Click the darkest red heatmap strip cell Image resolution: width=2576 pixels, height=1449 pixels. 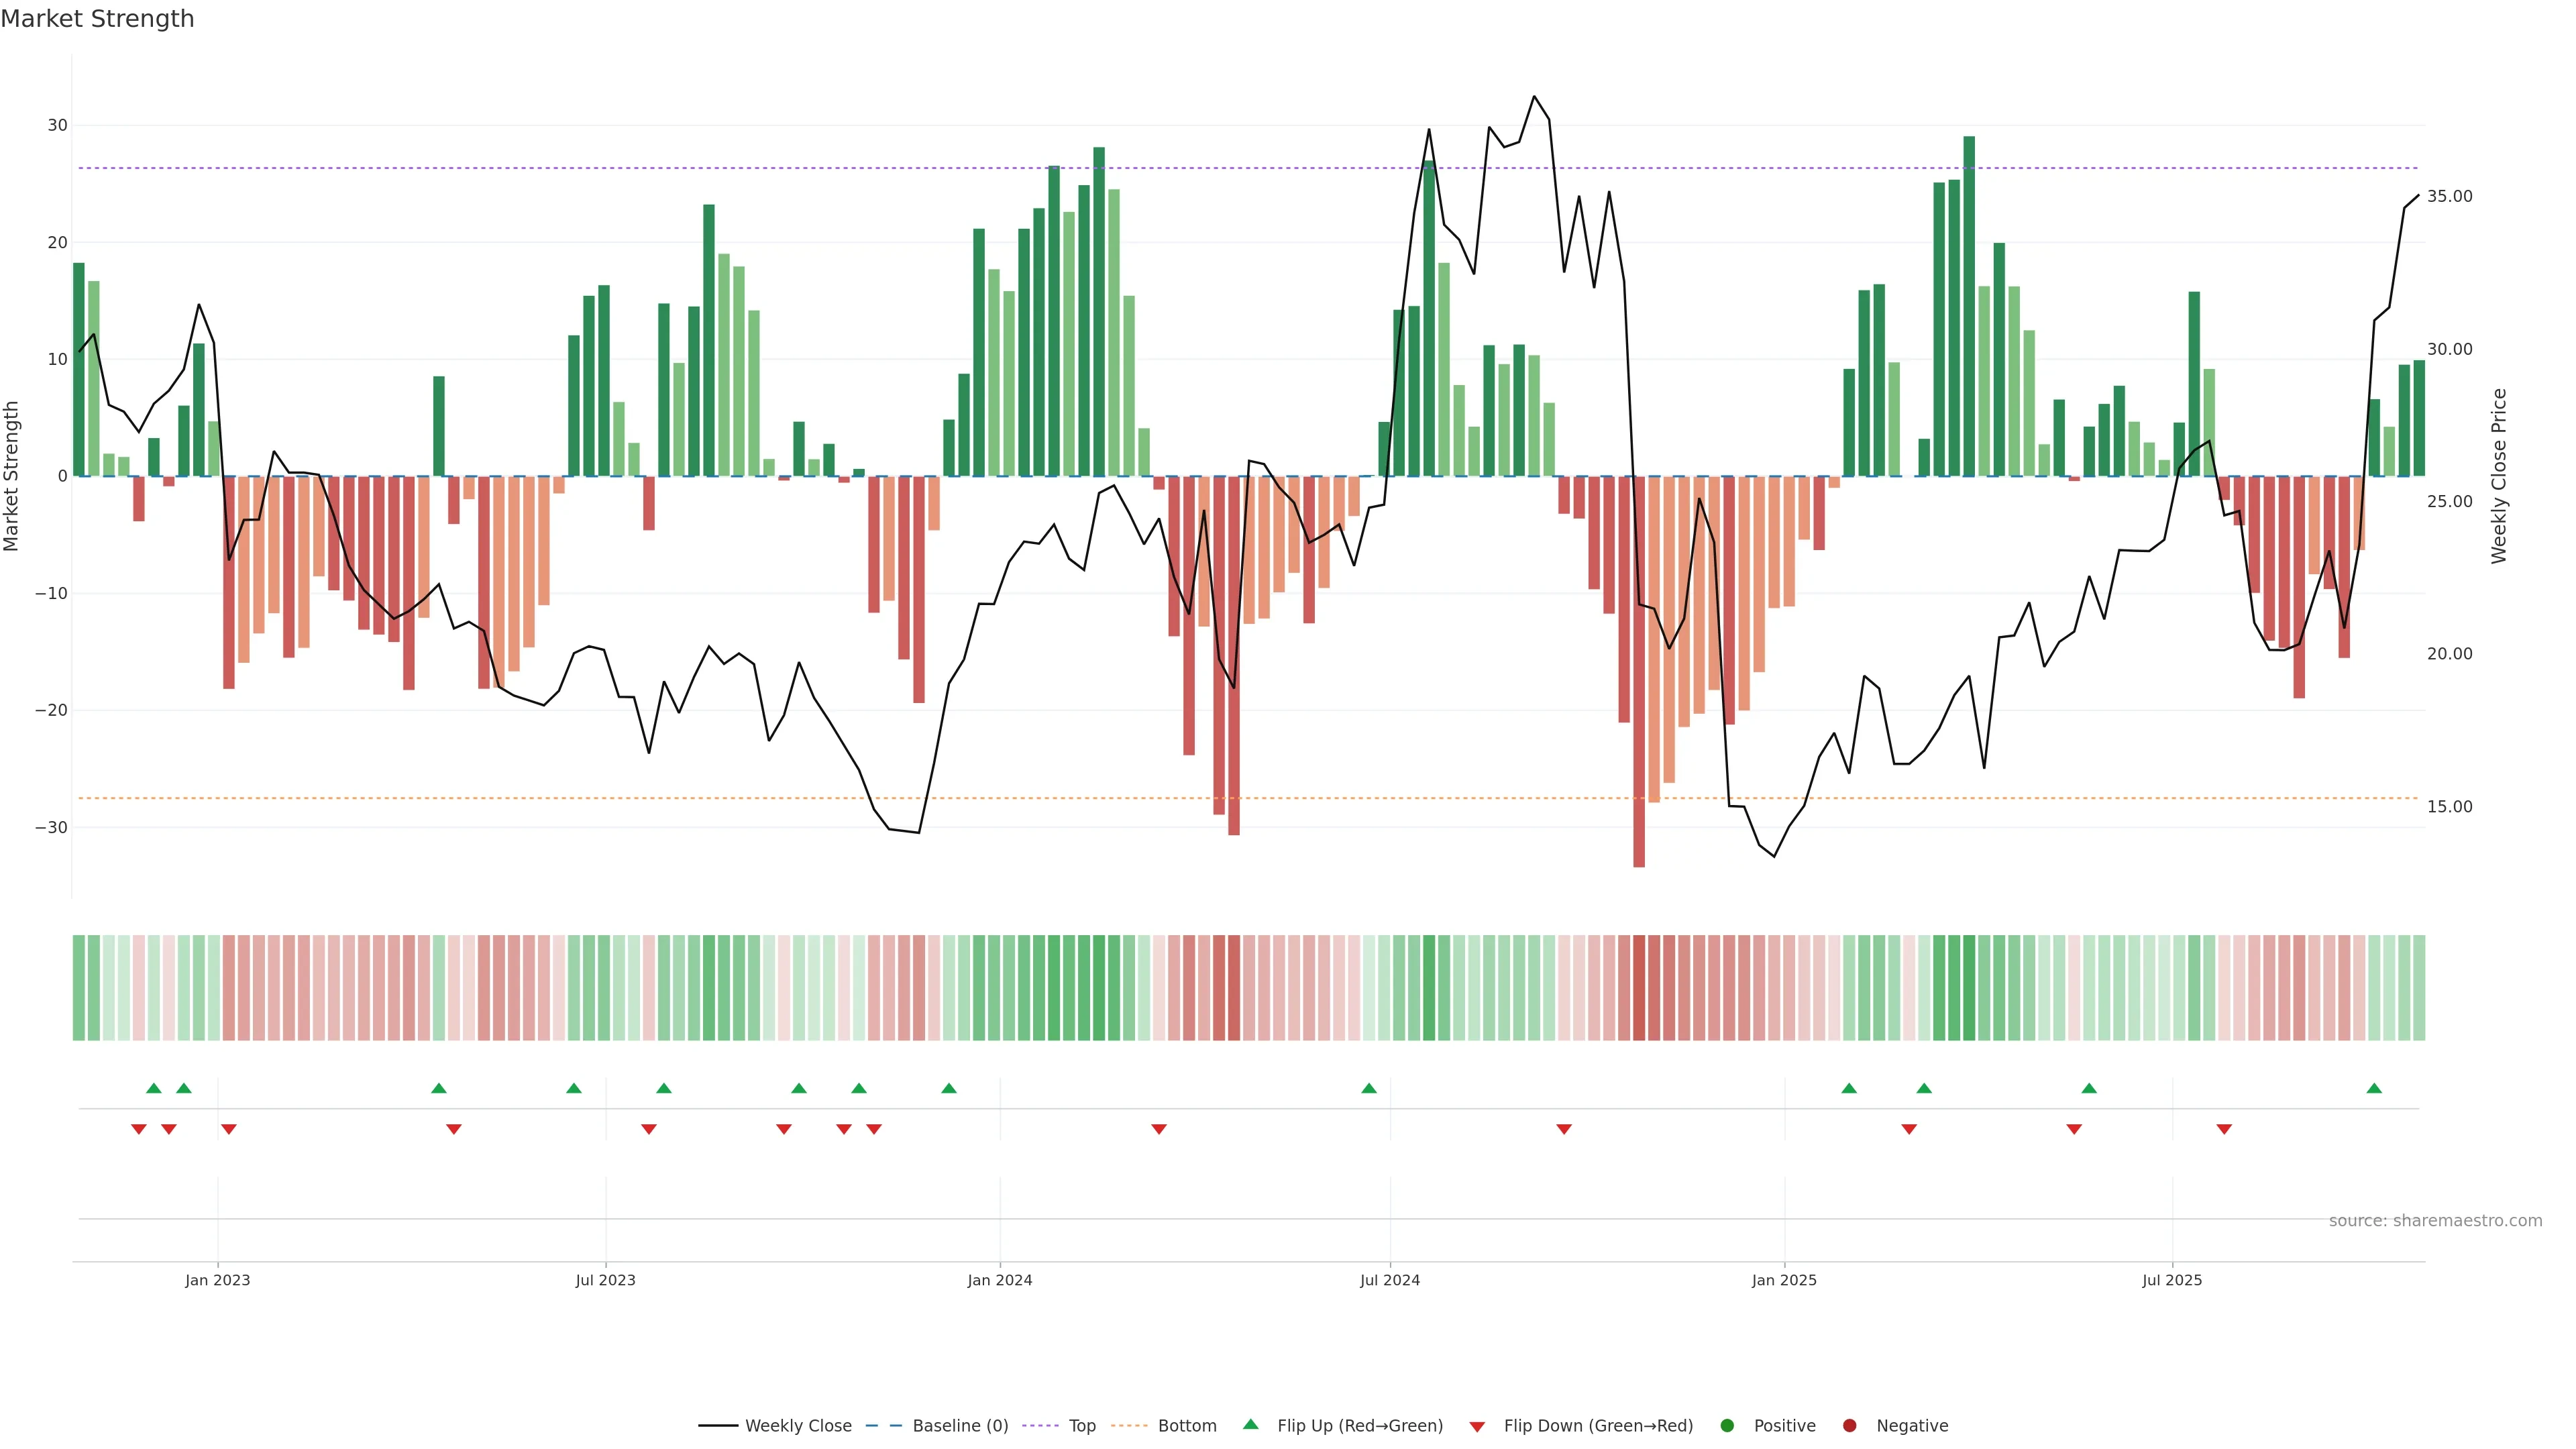1639,988
